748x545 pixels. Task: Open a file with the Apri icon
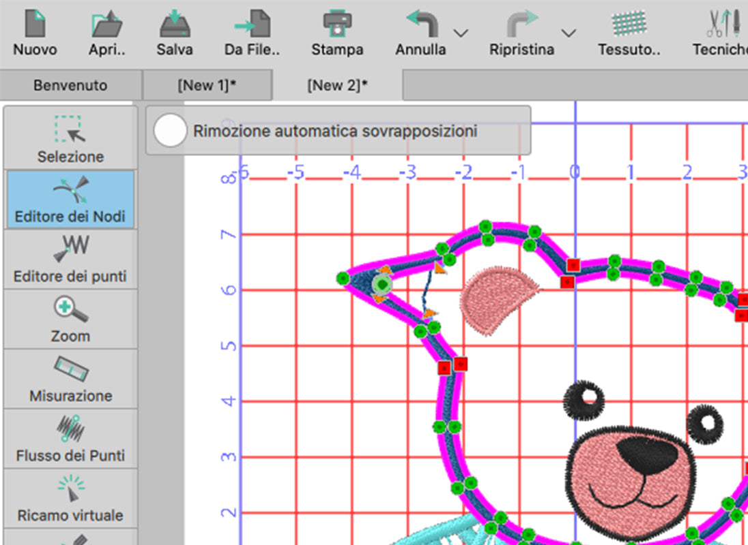coord(107,25)
